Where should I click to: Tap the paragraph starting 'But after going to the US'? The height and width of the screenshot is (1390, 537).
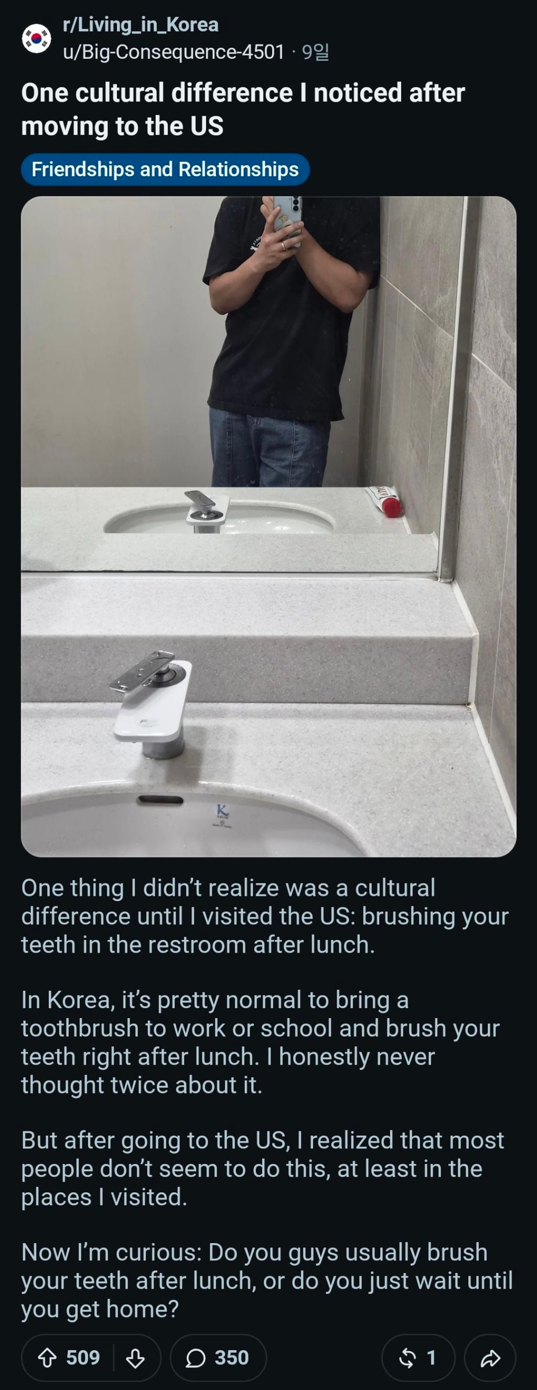(263, 1168)
